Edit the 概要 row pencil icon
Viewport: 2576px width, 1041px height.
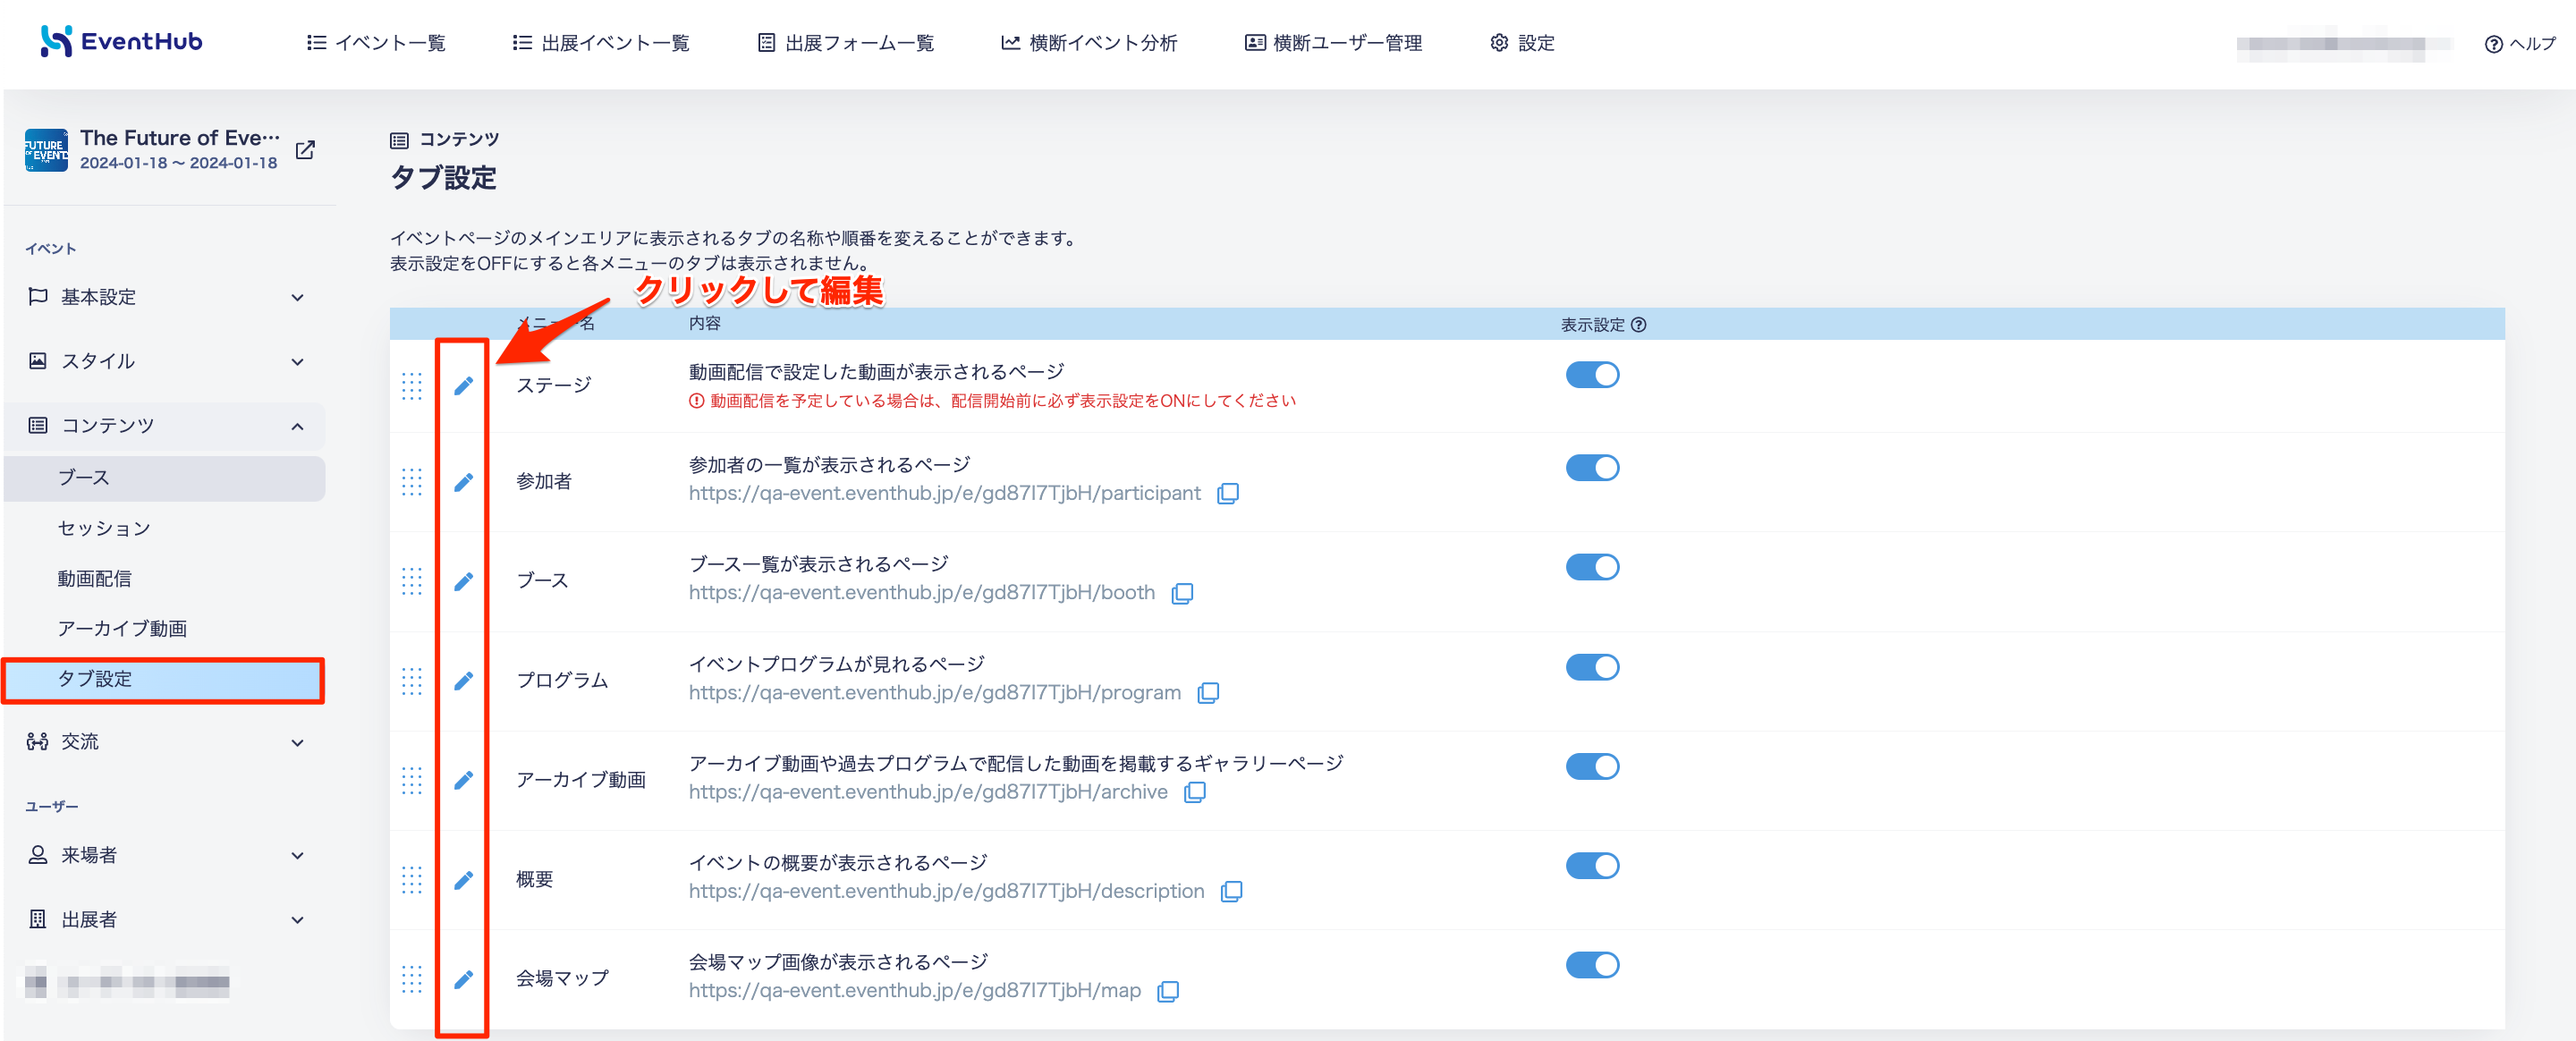(463, 880)
